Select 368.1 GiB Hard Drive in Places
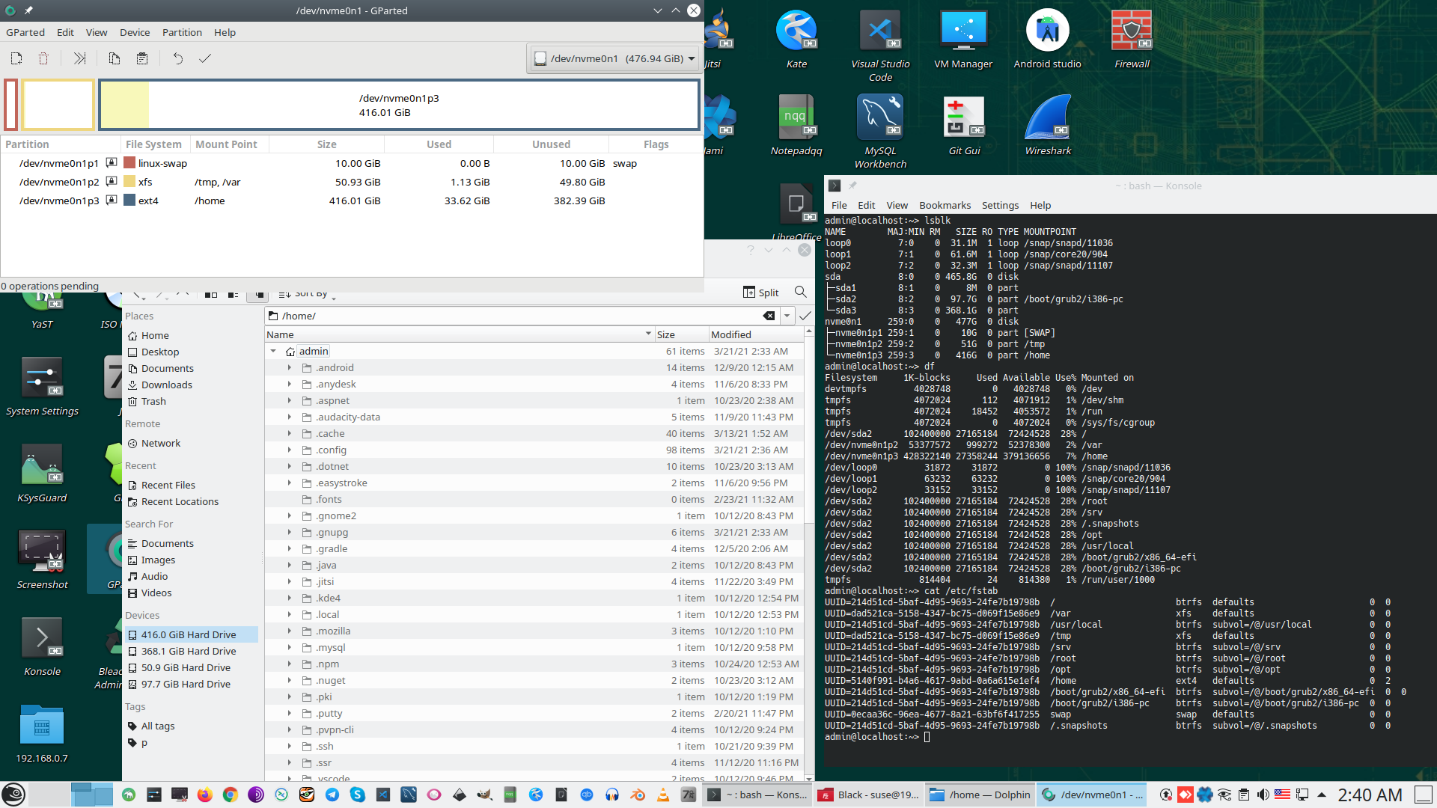 (x=189, y=651)
